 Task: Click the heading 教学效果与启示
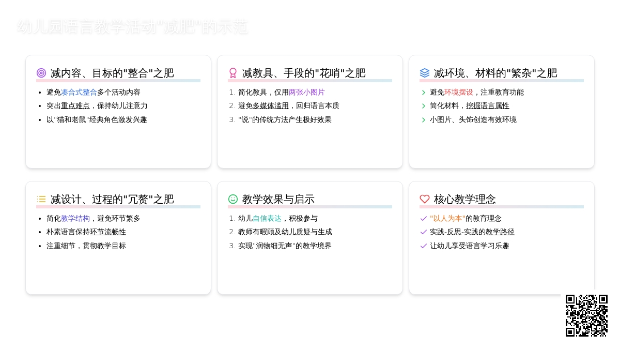278,199
